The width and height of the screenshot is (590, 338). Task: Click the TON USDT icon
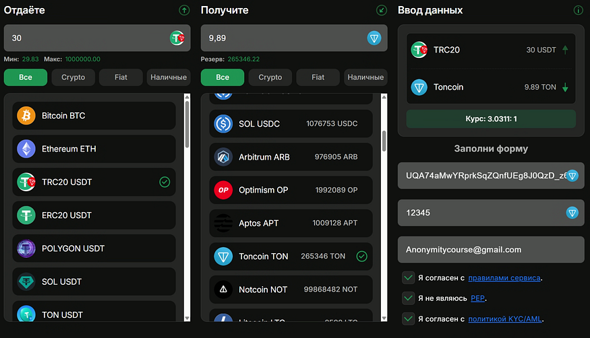tap(26, 314)
